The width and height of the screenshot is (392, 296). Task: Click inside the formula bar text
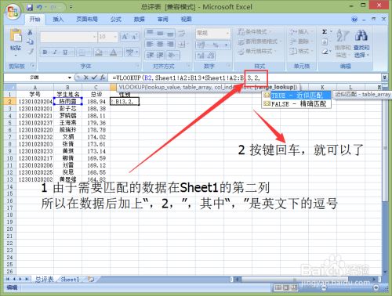click(186, 78)
